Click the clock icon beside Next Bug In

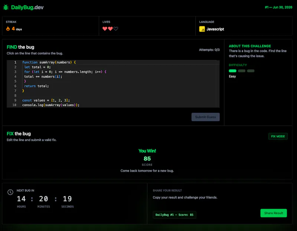10,192
